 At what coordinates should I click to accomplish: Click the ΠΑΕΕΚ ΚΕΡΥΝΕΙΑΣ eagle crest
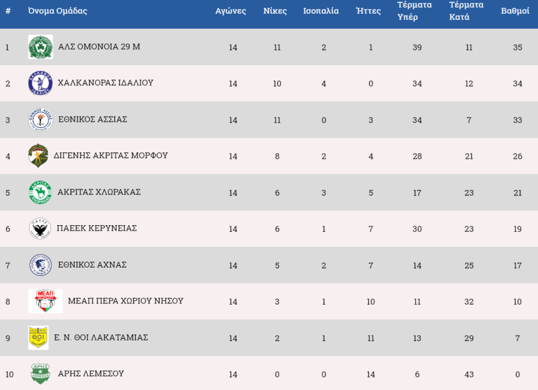tap(40, 229)
